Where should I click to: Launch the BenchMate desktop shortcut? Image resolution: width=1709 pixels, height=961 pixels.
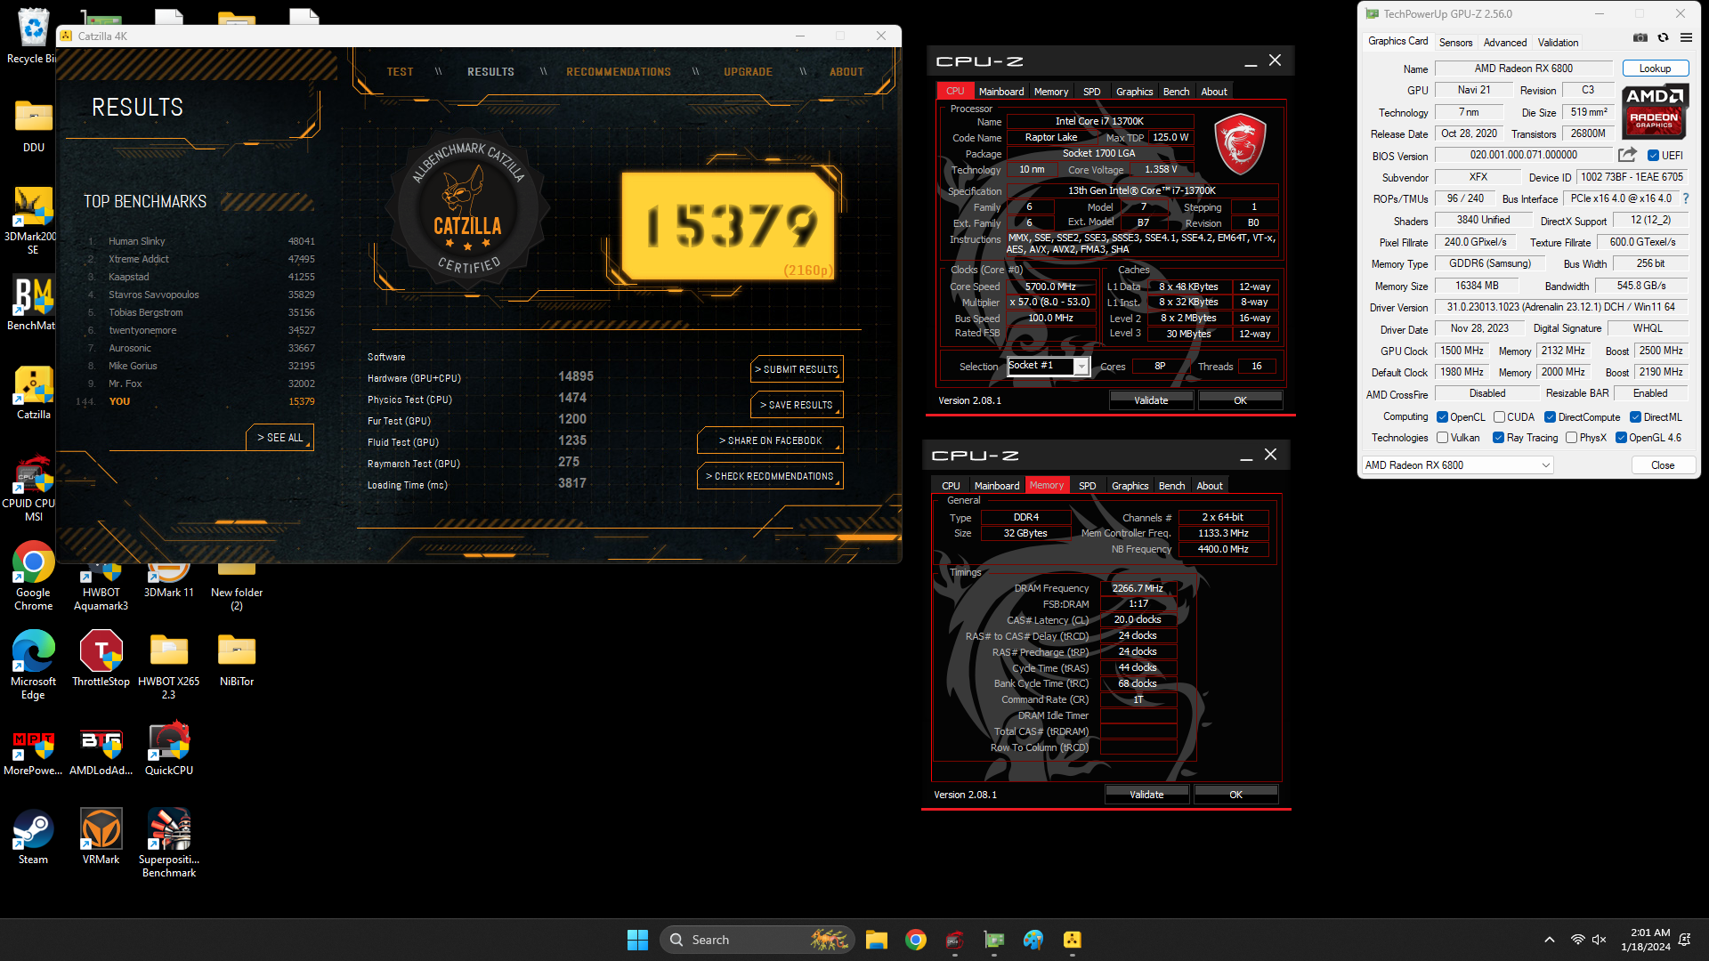(x=33, y=304)
